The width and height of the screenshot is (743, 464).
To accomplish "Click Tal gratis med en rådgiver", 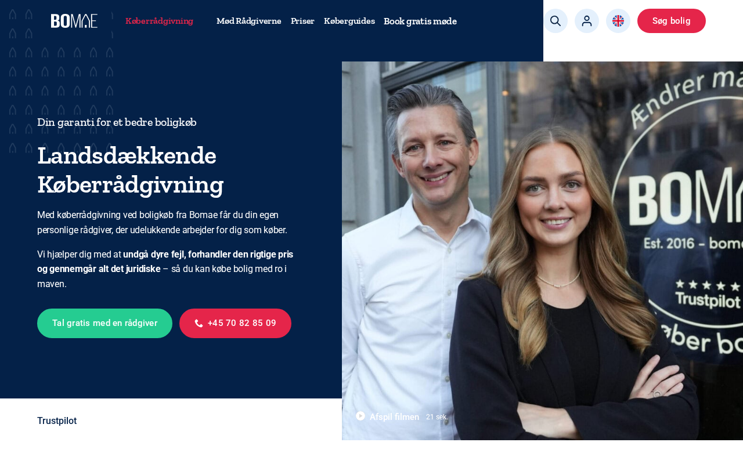I will pyautogui.click(x=104, y=323).
